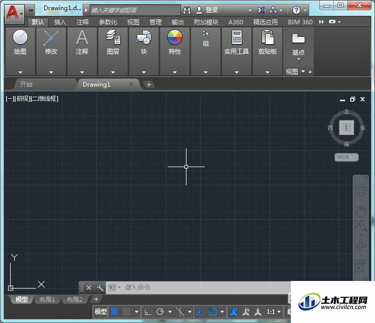Toggle ortho mode in status bar
The height and width of the screenshot is (323, 375).
(147, 312)
